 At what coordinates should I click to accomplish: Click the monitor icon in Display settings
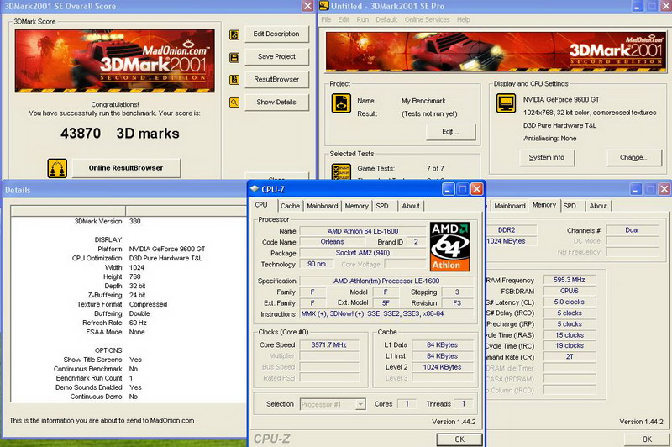506,103
